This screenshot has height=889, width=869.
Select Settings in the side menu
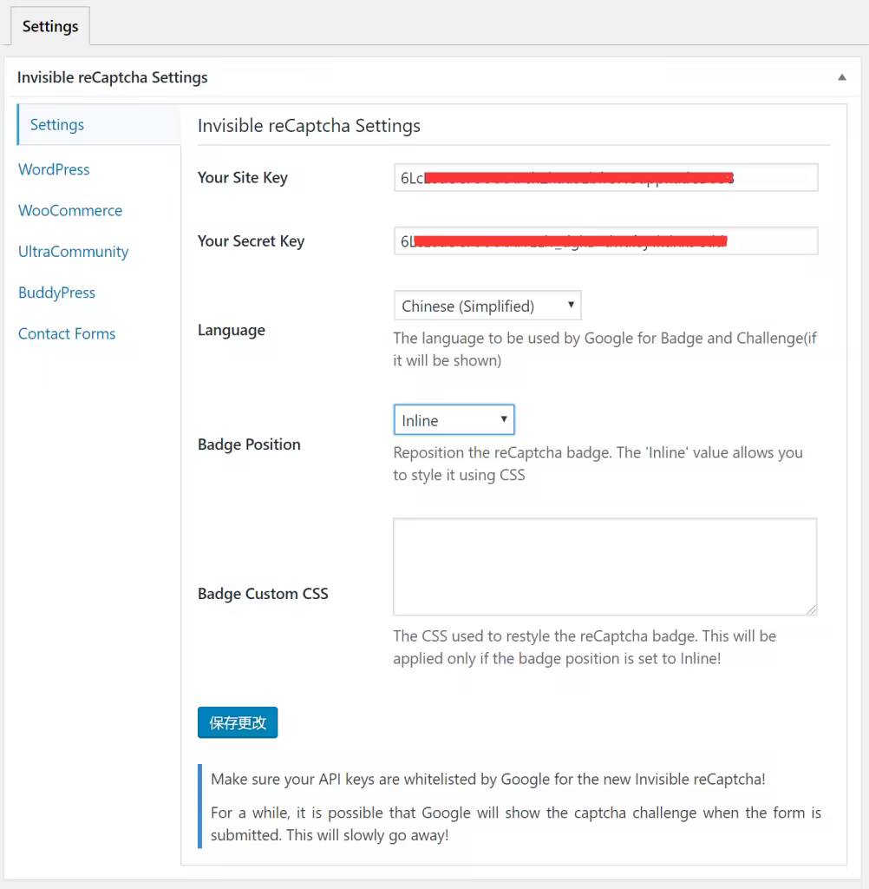99,124
